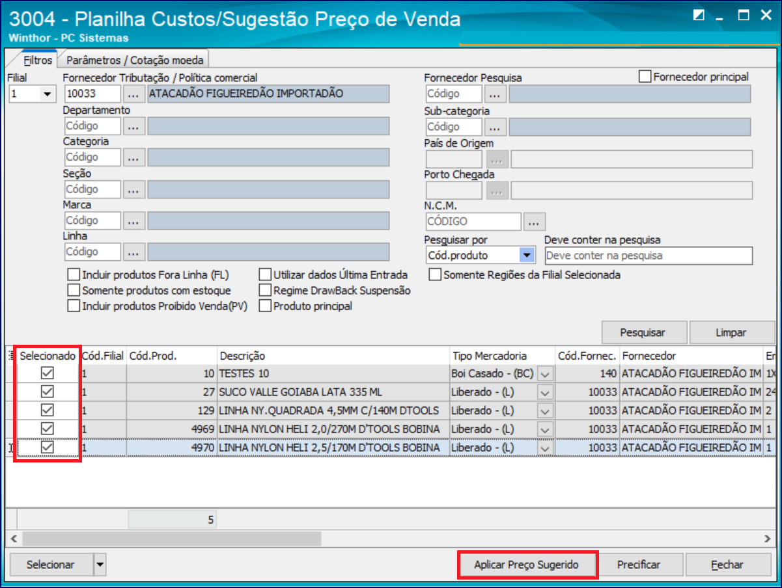782x588 pixels.
Task: Check Fornecedor principal checkbox
Action: [x=645, y=77]
